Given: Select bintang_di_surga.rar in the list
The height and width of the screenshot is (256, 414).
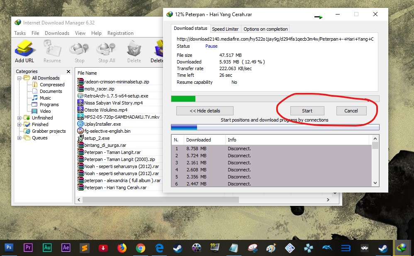Looking at the screenshot, I should (105, 145).
